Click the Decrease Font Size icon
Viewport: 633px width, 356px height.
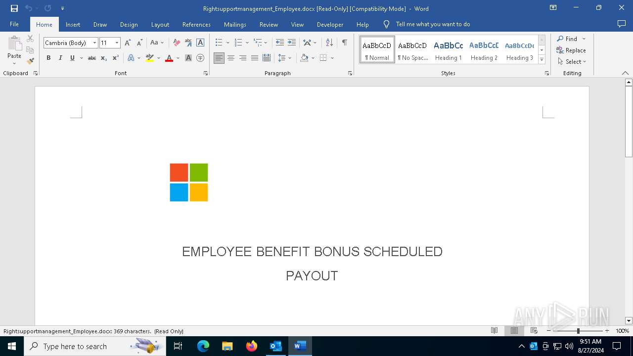(140, 43)
